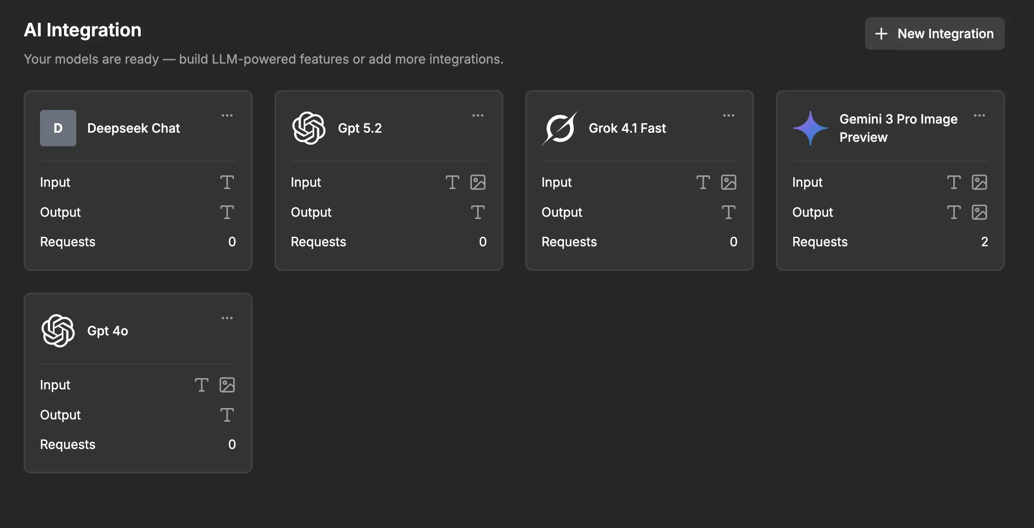Open the Gemini 3 Pro Image Preview menu
The image size is (1034, 528).
tap(980, 115)
